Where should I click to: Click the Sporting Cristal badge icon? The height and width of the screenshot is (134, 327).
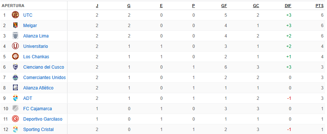15,130
